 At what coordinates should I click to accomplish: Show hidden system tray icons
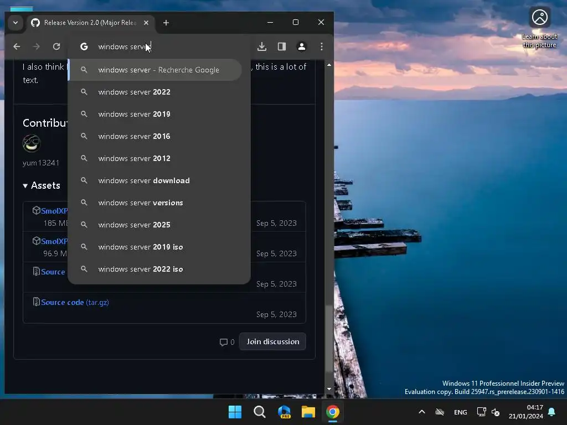[421, 412]
